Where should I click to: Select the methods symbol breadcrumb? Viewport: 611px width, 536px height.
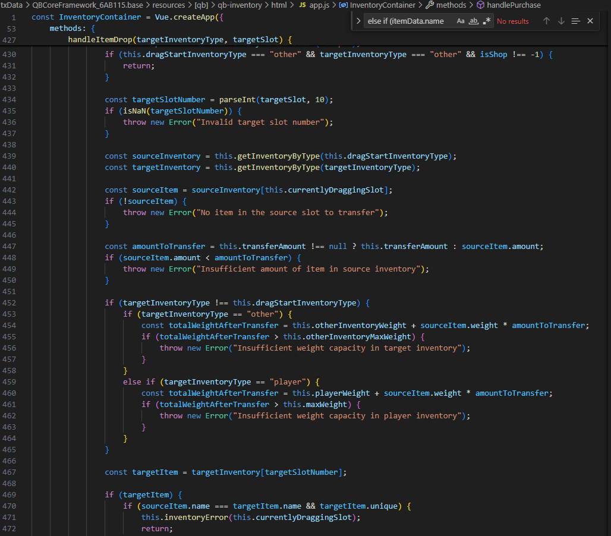446,5
